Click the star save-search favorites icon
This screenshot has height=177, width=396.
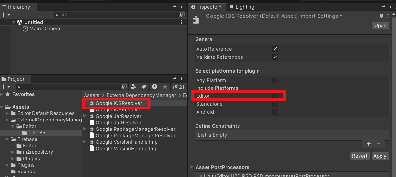point(165,87)
